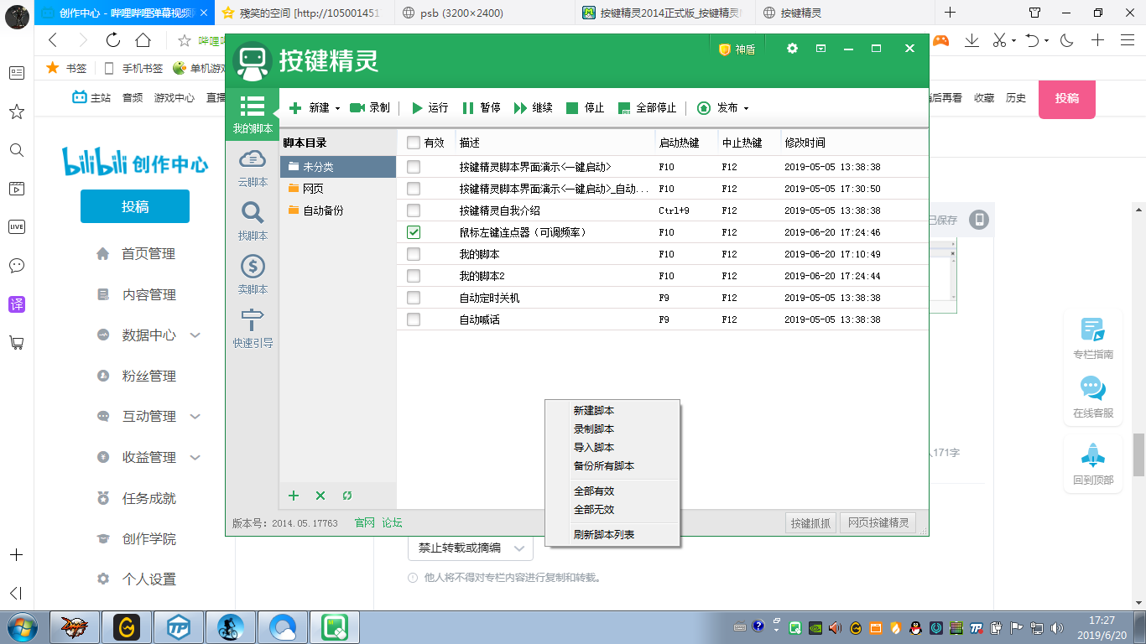Refresh script directory with green refresh icon
This screenshot has height=644, width=1146.
[x=347, y=496]
